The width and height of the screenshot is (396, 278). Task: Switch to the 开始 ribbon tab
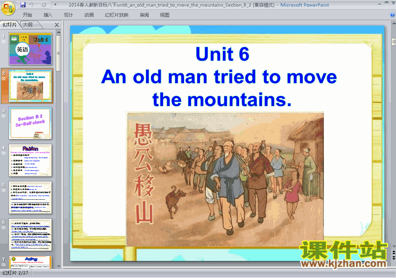click(27, 15)
